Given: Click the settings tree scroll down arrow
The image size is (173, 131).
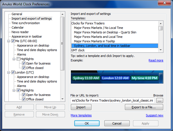Looking at the screenshot, I should (x=62, y=99).
